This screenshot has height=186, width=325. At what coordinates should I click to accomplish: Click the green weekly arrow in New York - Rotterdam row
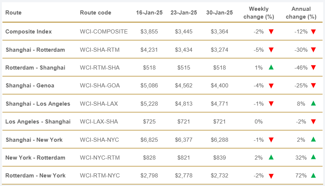[x=271, y=157]
